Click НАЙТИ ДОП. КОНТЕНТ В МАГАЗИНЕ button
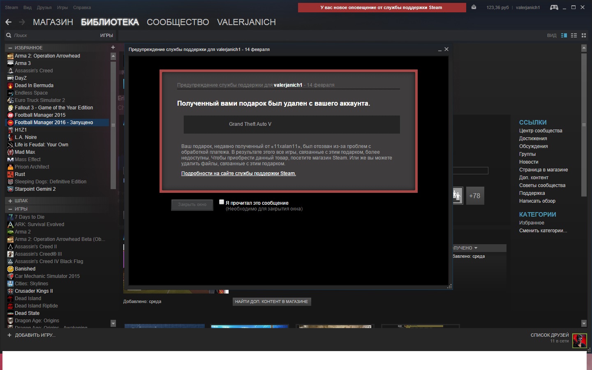Viewport: 592px width, 370px height. (x=271, y=302)
